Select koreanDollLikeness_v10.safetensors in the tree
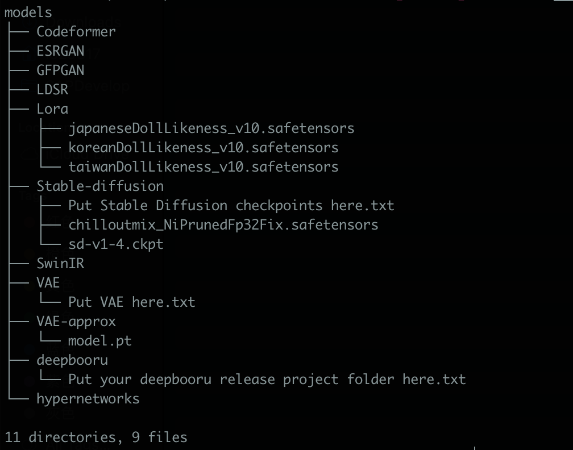Image resolution: width=573 pixels, height=450 pixels. pyautogui.click(x=203, y=147)
